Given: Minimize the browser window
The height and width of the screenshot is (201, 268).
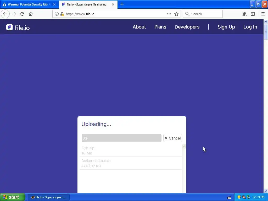Looking at the screenshot, I should pyautogui.click(x=253, y=4).
